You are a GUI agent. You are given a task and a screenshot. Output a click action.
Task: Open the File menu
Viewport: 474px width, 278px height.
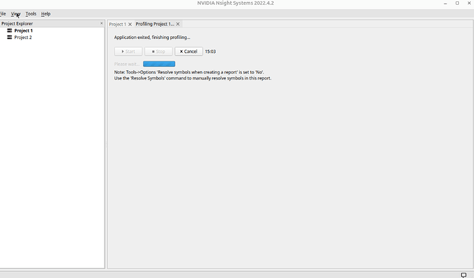pos(3,14)
